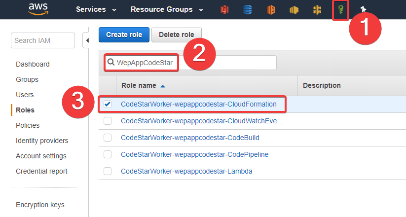Open the yellow service shortcut icon

click(x=294, y=10)
